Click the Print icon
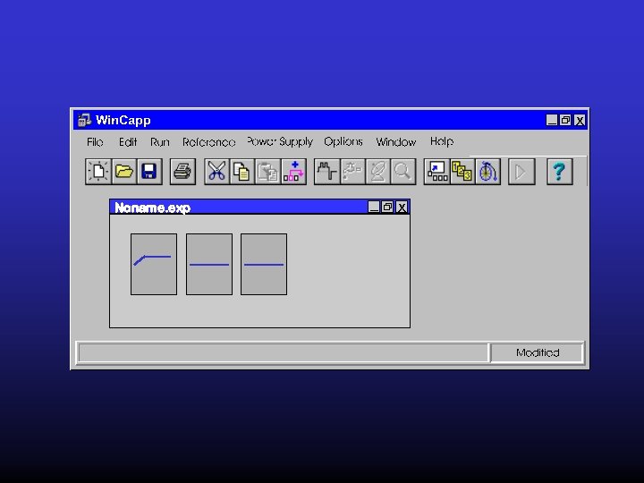 pyautogui.click(x=182, y=171)
